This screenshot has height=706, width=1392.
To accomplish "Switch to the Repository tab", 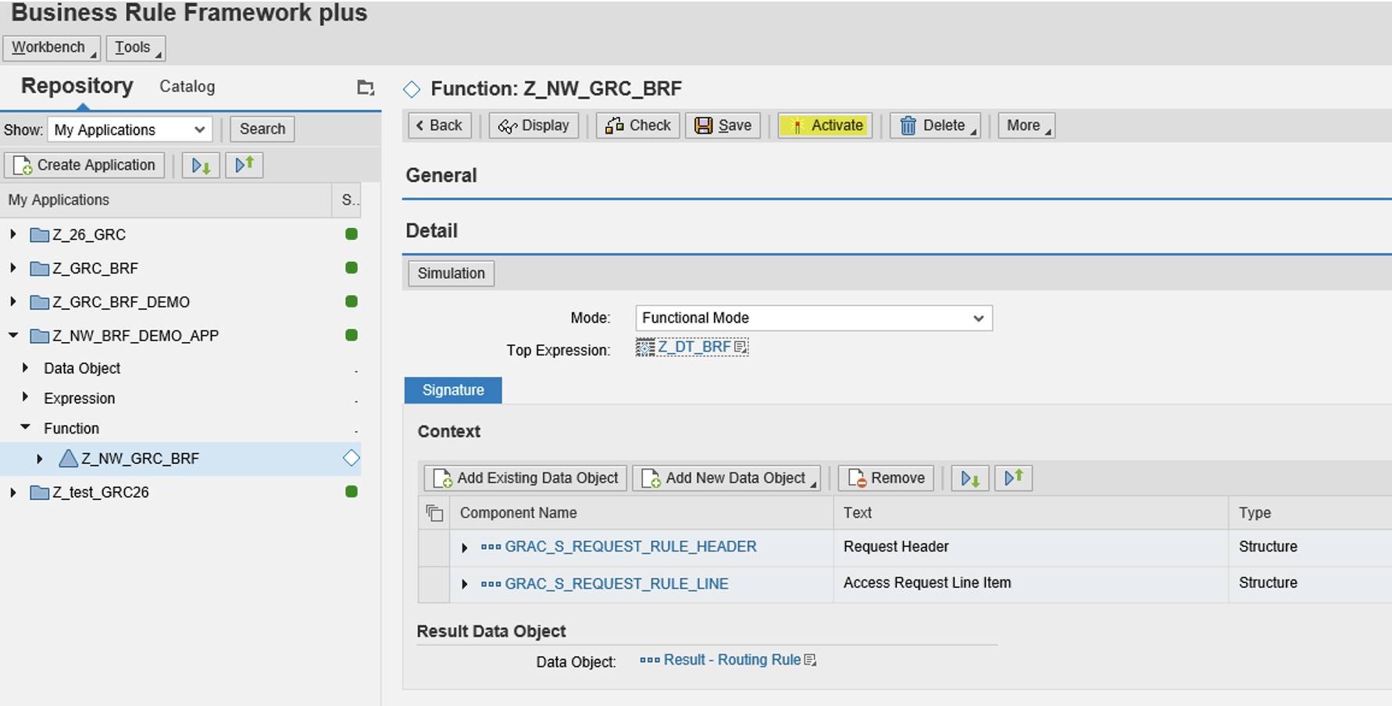I will pyautogui.click(x=77, y=86).
